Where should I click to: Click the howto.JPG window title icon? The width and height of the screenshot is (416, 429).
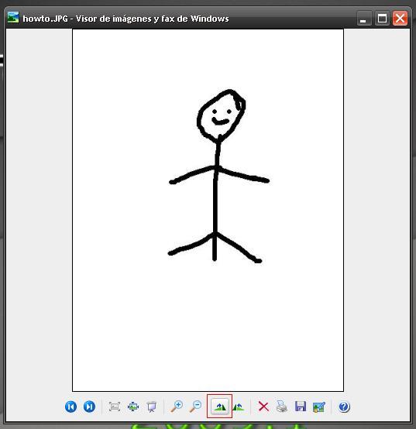(13, 18)
